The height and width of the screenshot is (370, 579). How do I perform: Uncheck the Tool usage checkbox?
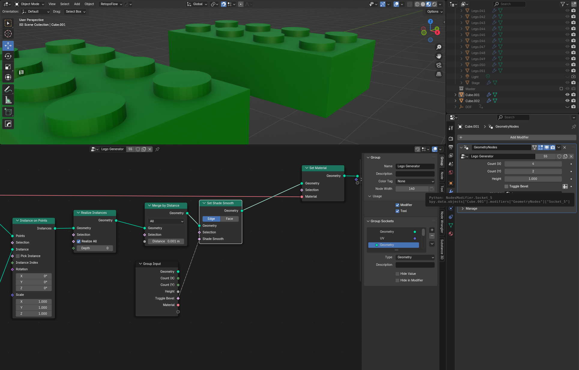point(397,211)
